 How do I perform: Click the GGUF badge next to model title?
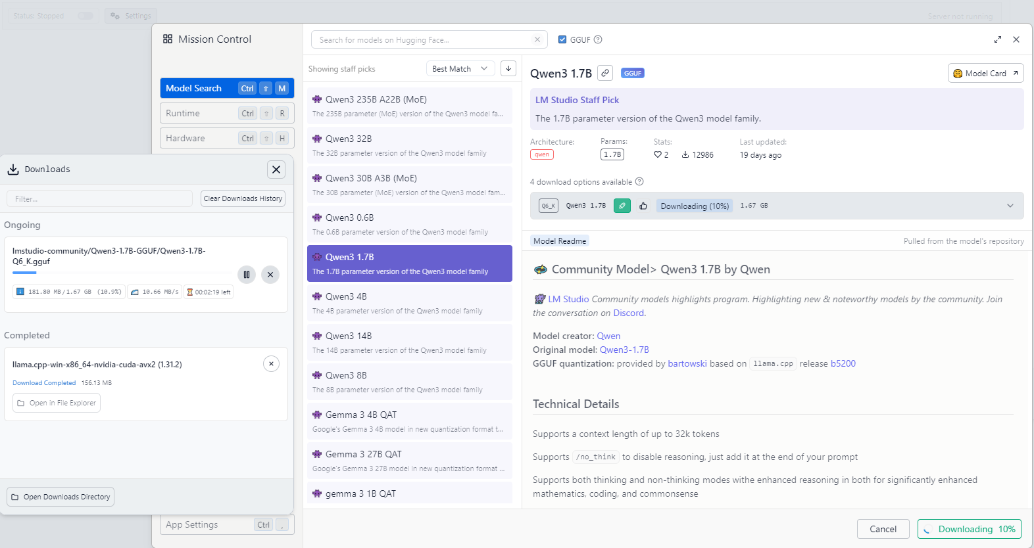633,73
